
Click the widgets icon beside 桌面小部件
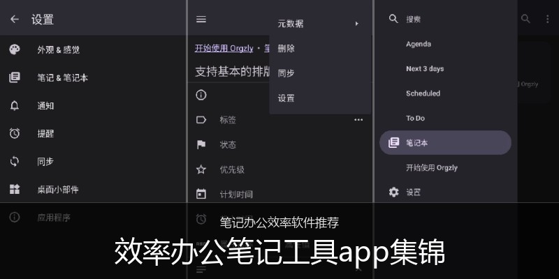pyautogui.click(x=15, y=189)
